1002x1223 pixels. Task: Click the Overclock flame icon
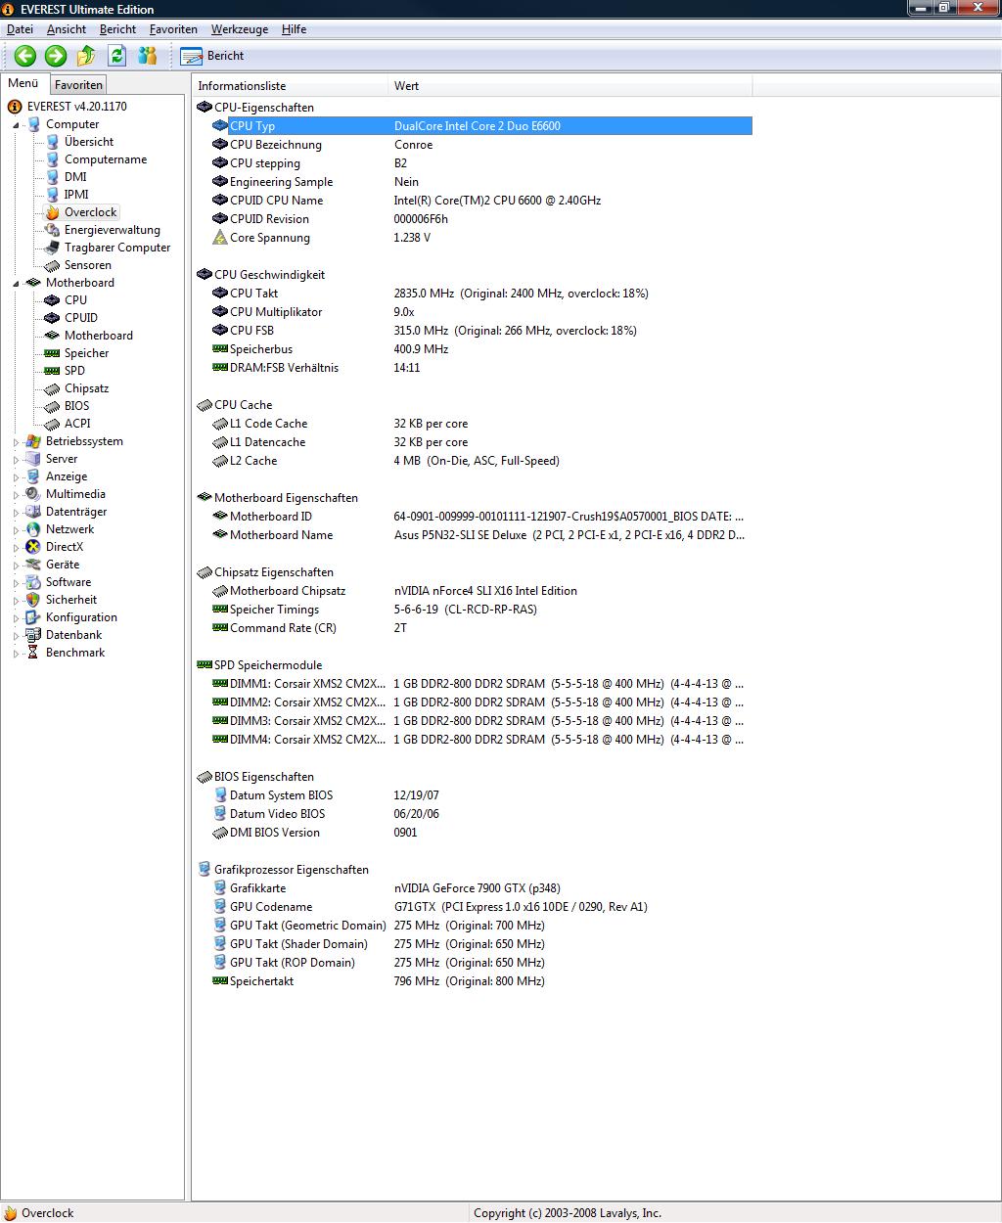click(52, 212)
